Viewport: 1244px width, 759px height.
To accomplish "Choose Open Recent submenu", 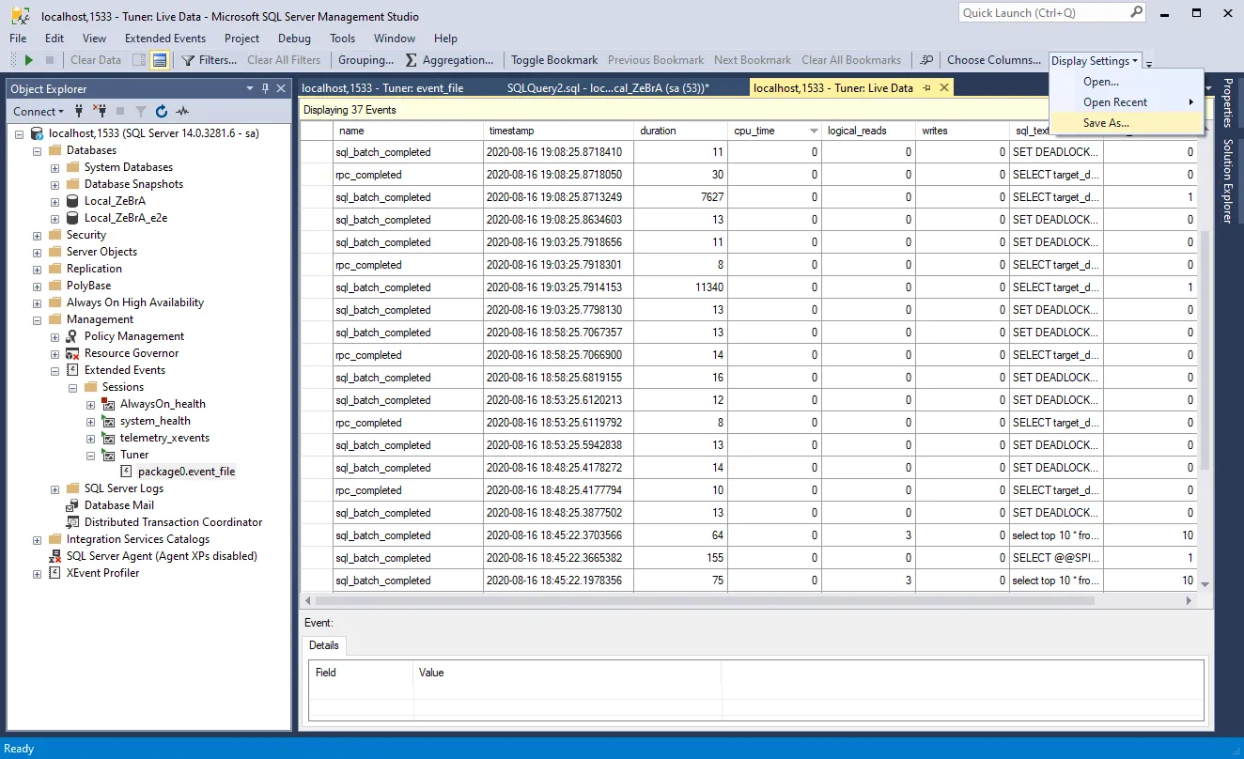I will tap(1127, 102).
